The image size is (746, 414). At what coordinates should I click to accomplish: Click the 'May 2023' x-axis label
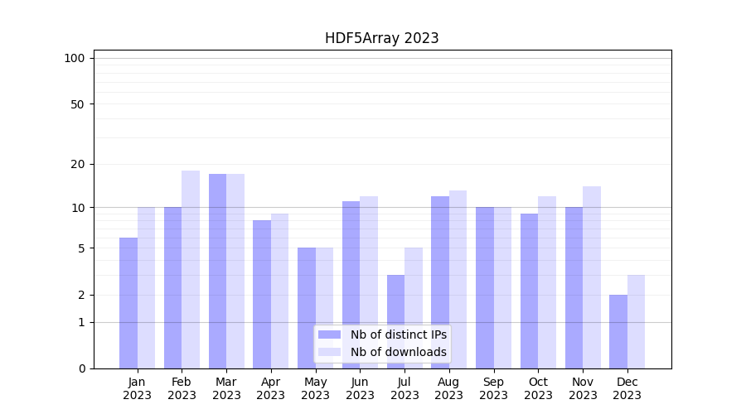click(x=315, y=388)
